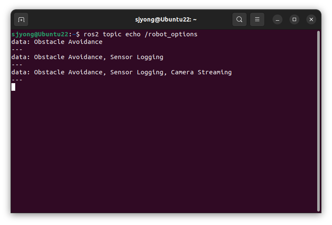
Task: Click Sensor Logging in the second message
Action: click(137, 57)
